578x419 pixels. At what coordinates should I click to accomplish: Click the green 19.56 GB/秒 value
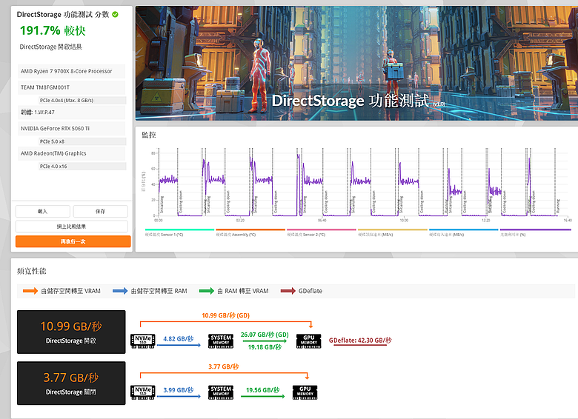click(x=263, y=390)
